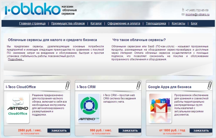Follow the Подробнее... link
Screen dimensions: 216x138
[16, 59]
